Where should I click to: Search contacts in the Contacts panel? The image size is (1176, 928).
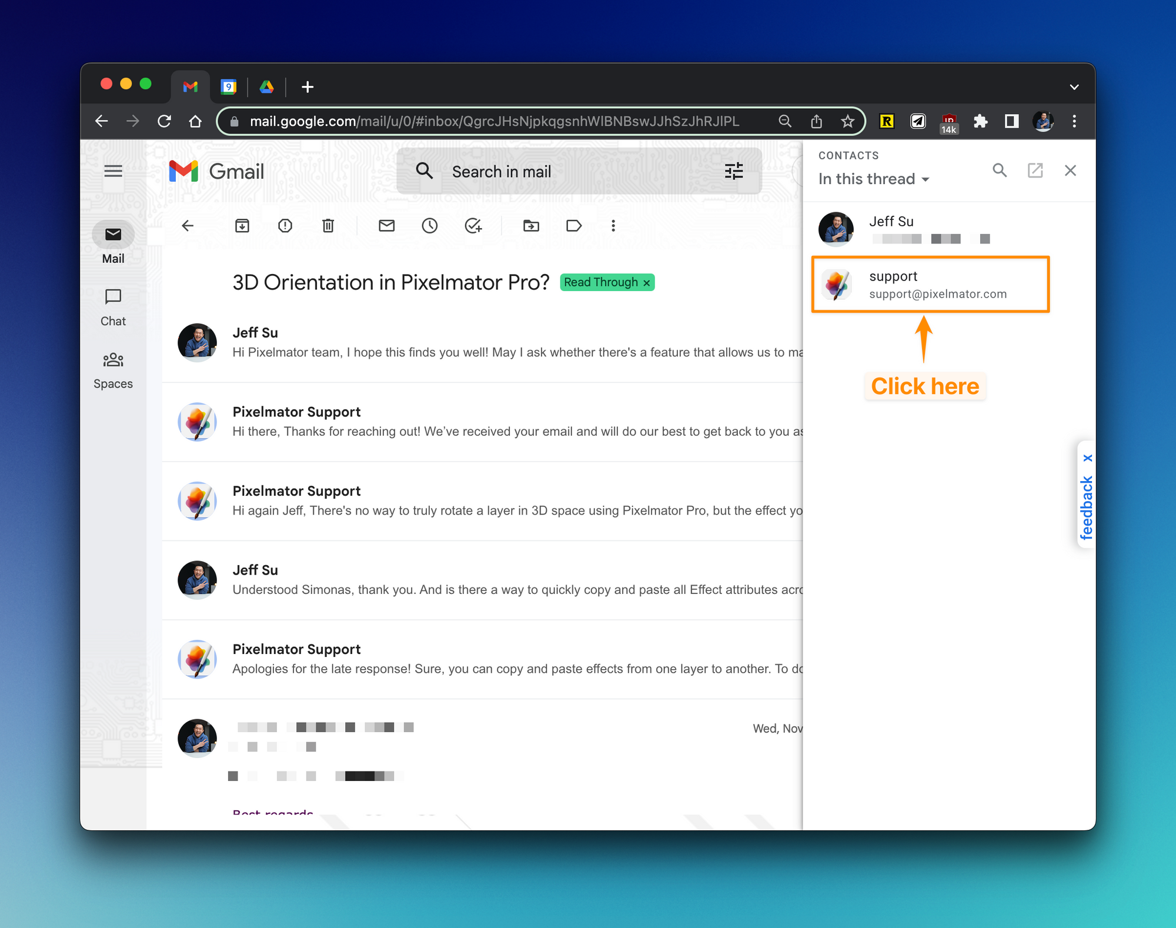[x=1000, y=171]
